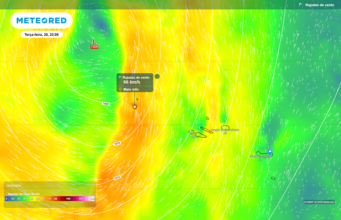Click the Mais info link in popup

point(131,89)
